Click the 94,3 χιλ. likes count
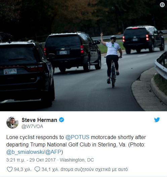The width and height of the screenshot is (167, 177). (23, 169)
